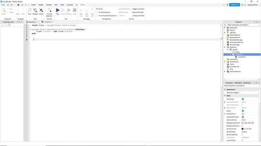
Task: Select the Teams item in the Explorer
Action: point(232,64)
